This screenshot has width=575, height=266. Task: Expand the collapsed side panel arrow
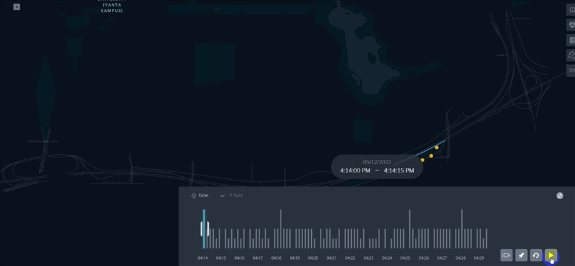tap(16, 7)
